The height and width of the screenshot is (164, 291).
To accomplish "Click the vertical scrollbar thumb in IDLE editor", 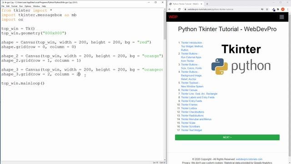I will (x=165, y=25).
